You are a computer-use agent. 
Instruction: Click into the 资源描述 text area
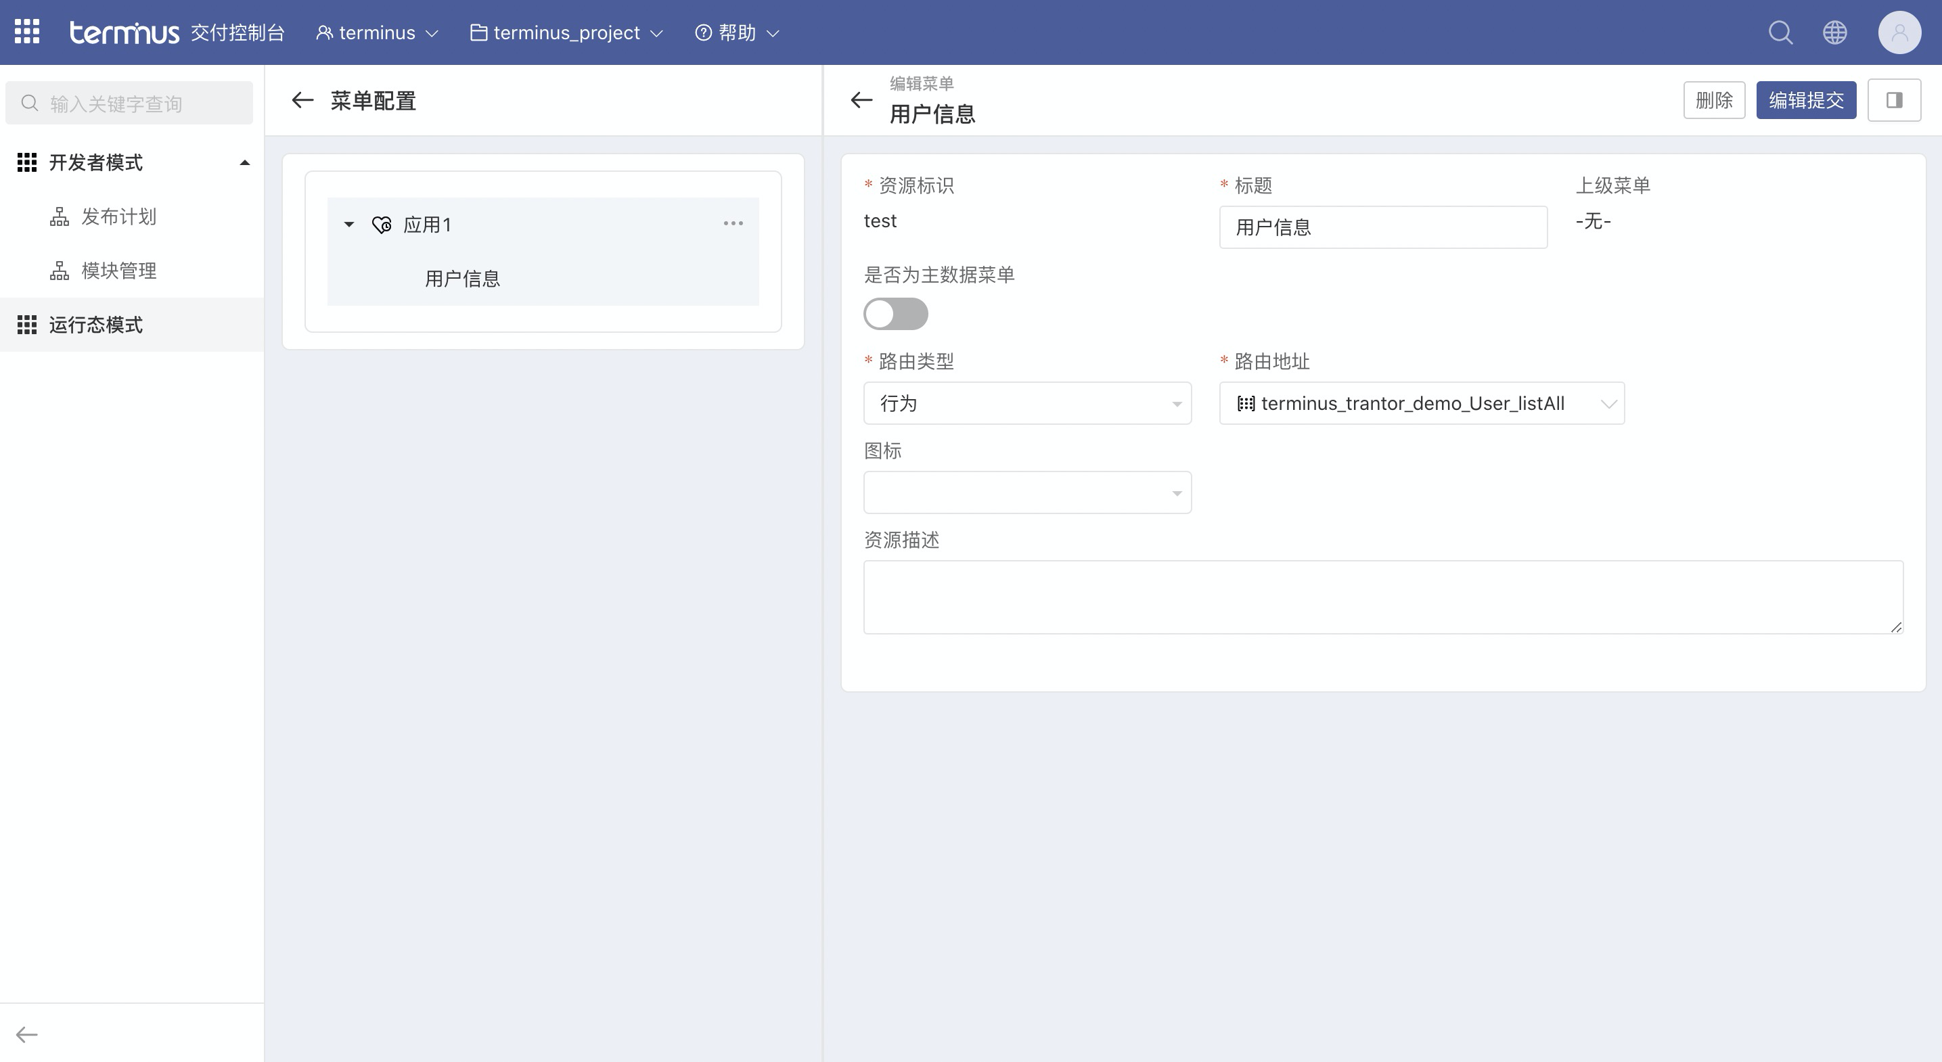click(1382, 596)
